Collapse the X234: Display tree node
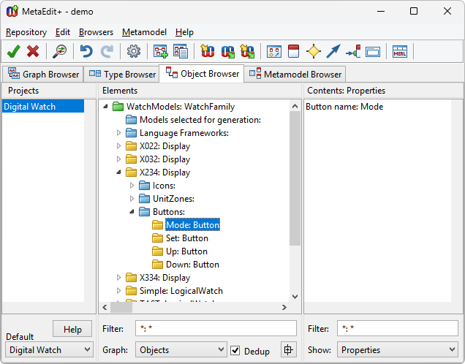The width and height of the screenshot is (465, 364). 119,172
